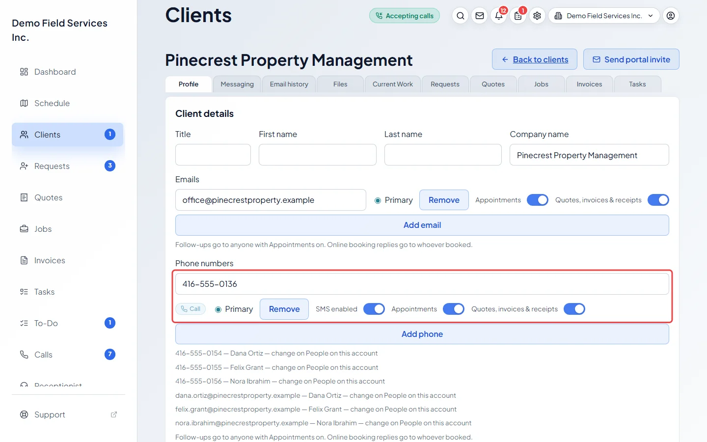Click the Call button beside Primary
The image size is (707, 442).
click(x=190, y=309)
